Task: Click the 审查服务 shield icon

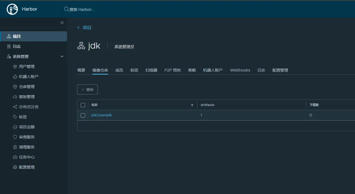Action: 15,137
